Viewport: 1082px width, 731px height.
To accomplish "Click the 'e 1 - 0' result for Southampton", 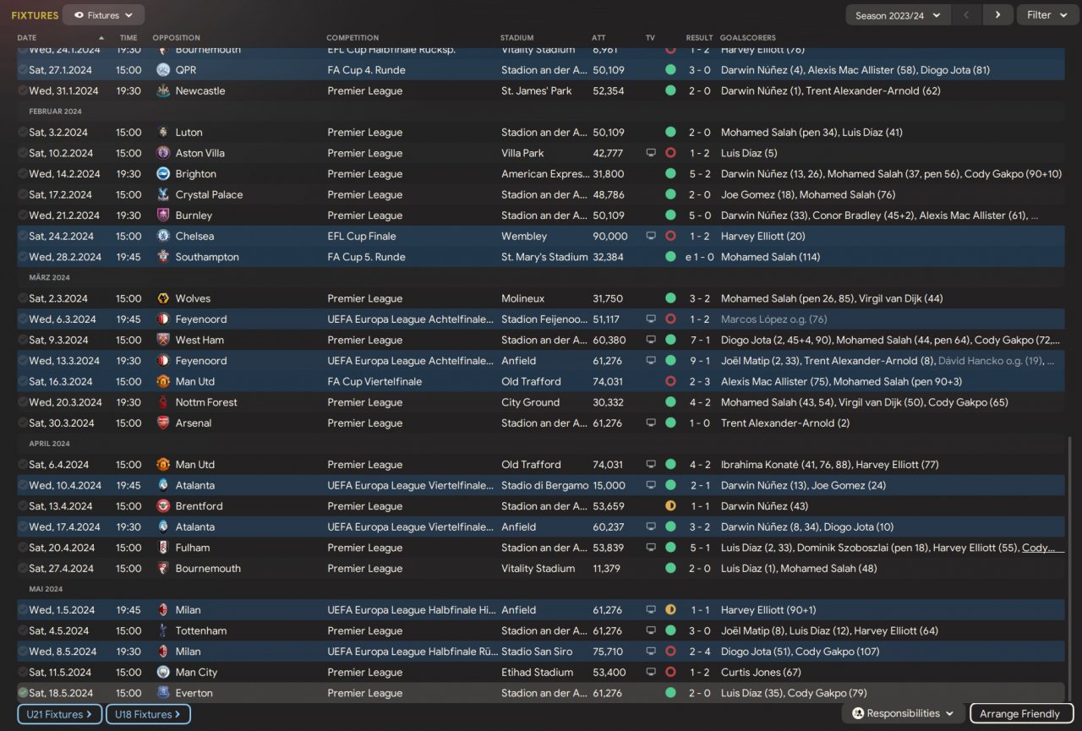I will (698, 257).
